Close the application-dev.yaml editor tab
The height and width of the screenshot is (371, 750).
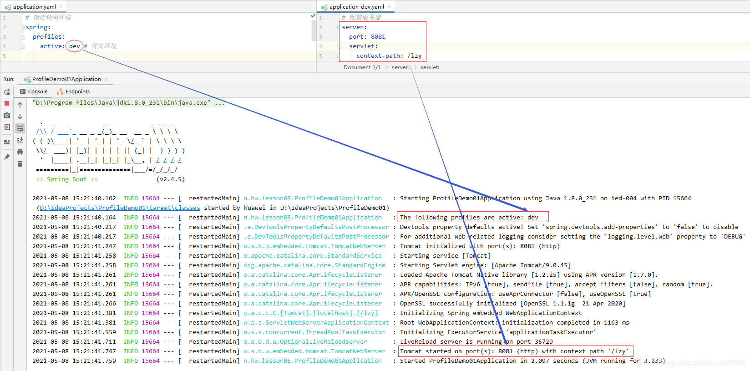[390, 6]
